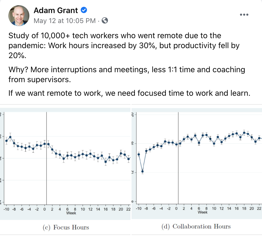This screenshot has width=262, height=236.
Task: Click the post text about work hours increasing
Action: [124, 46]
